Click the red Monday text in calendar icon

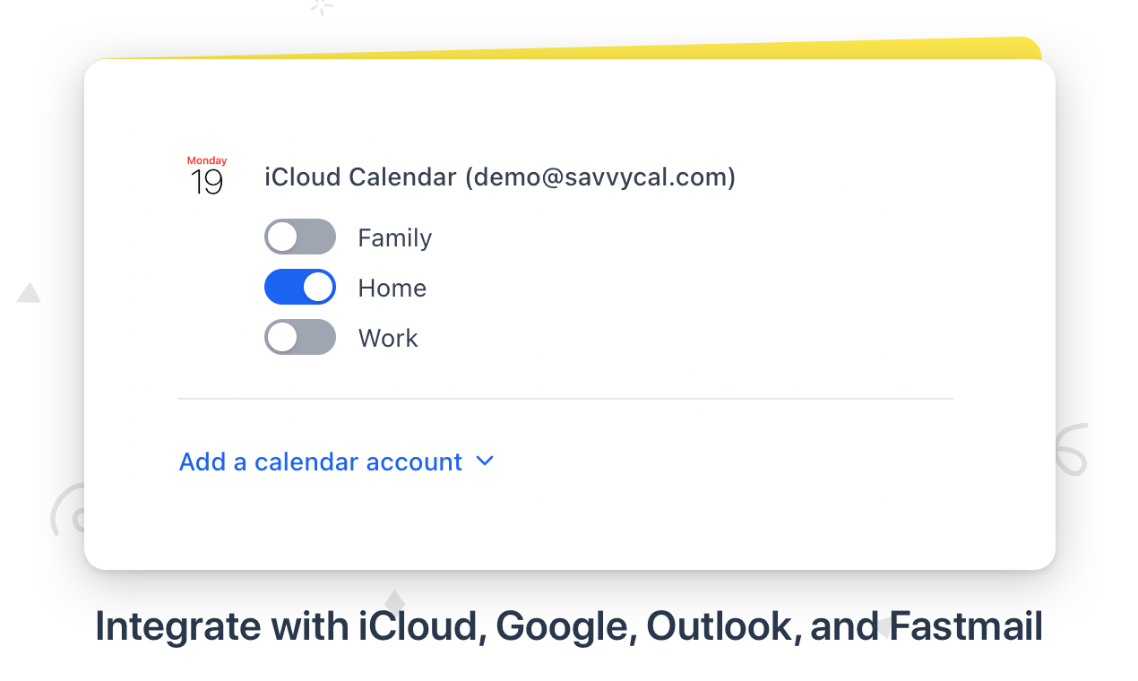[207, 160]
